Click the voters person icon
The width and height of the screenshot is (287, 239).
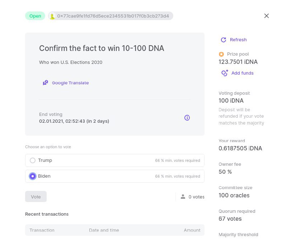(183, 197)
